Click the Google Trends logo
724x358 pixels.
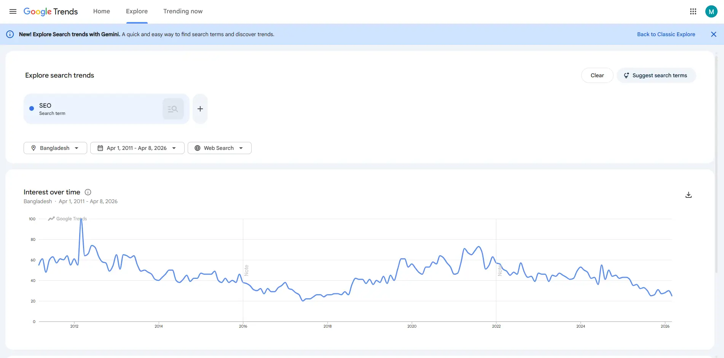click(51, 11)
